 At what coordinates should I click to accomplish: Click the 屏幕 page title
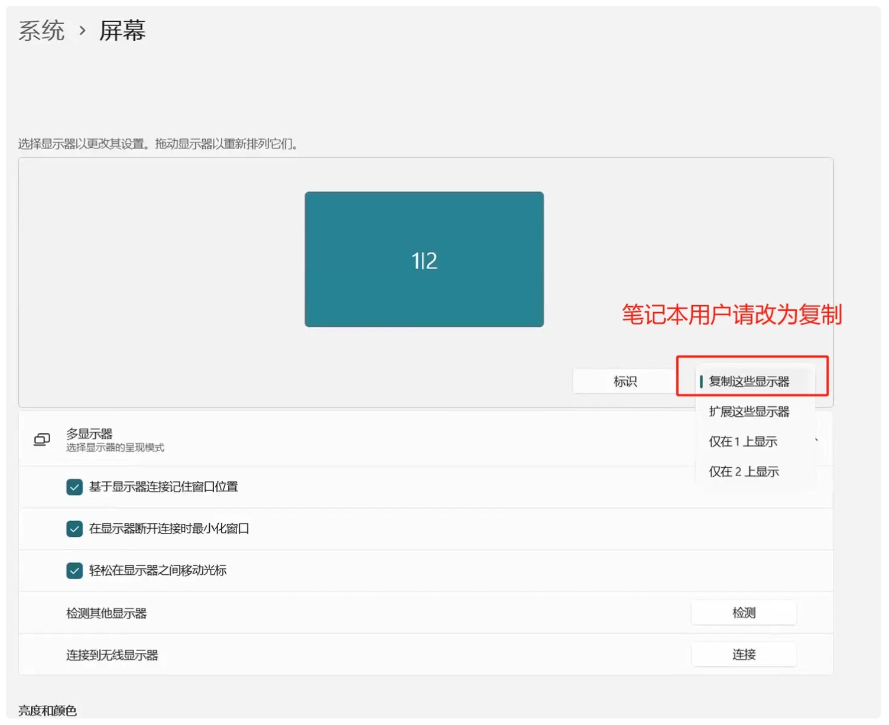click(122, 31)
